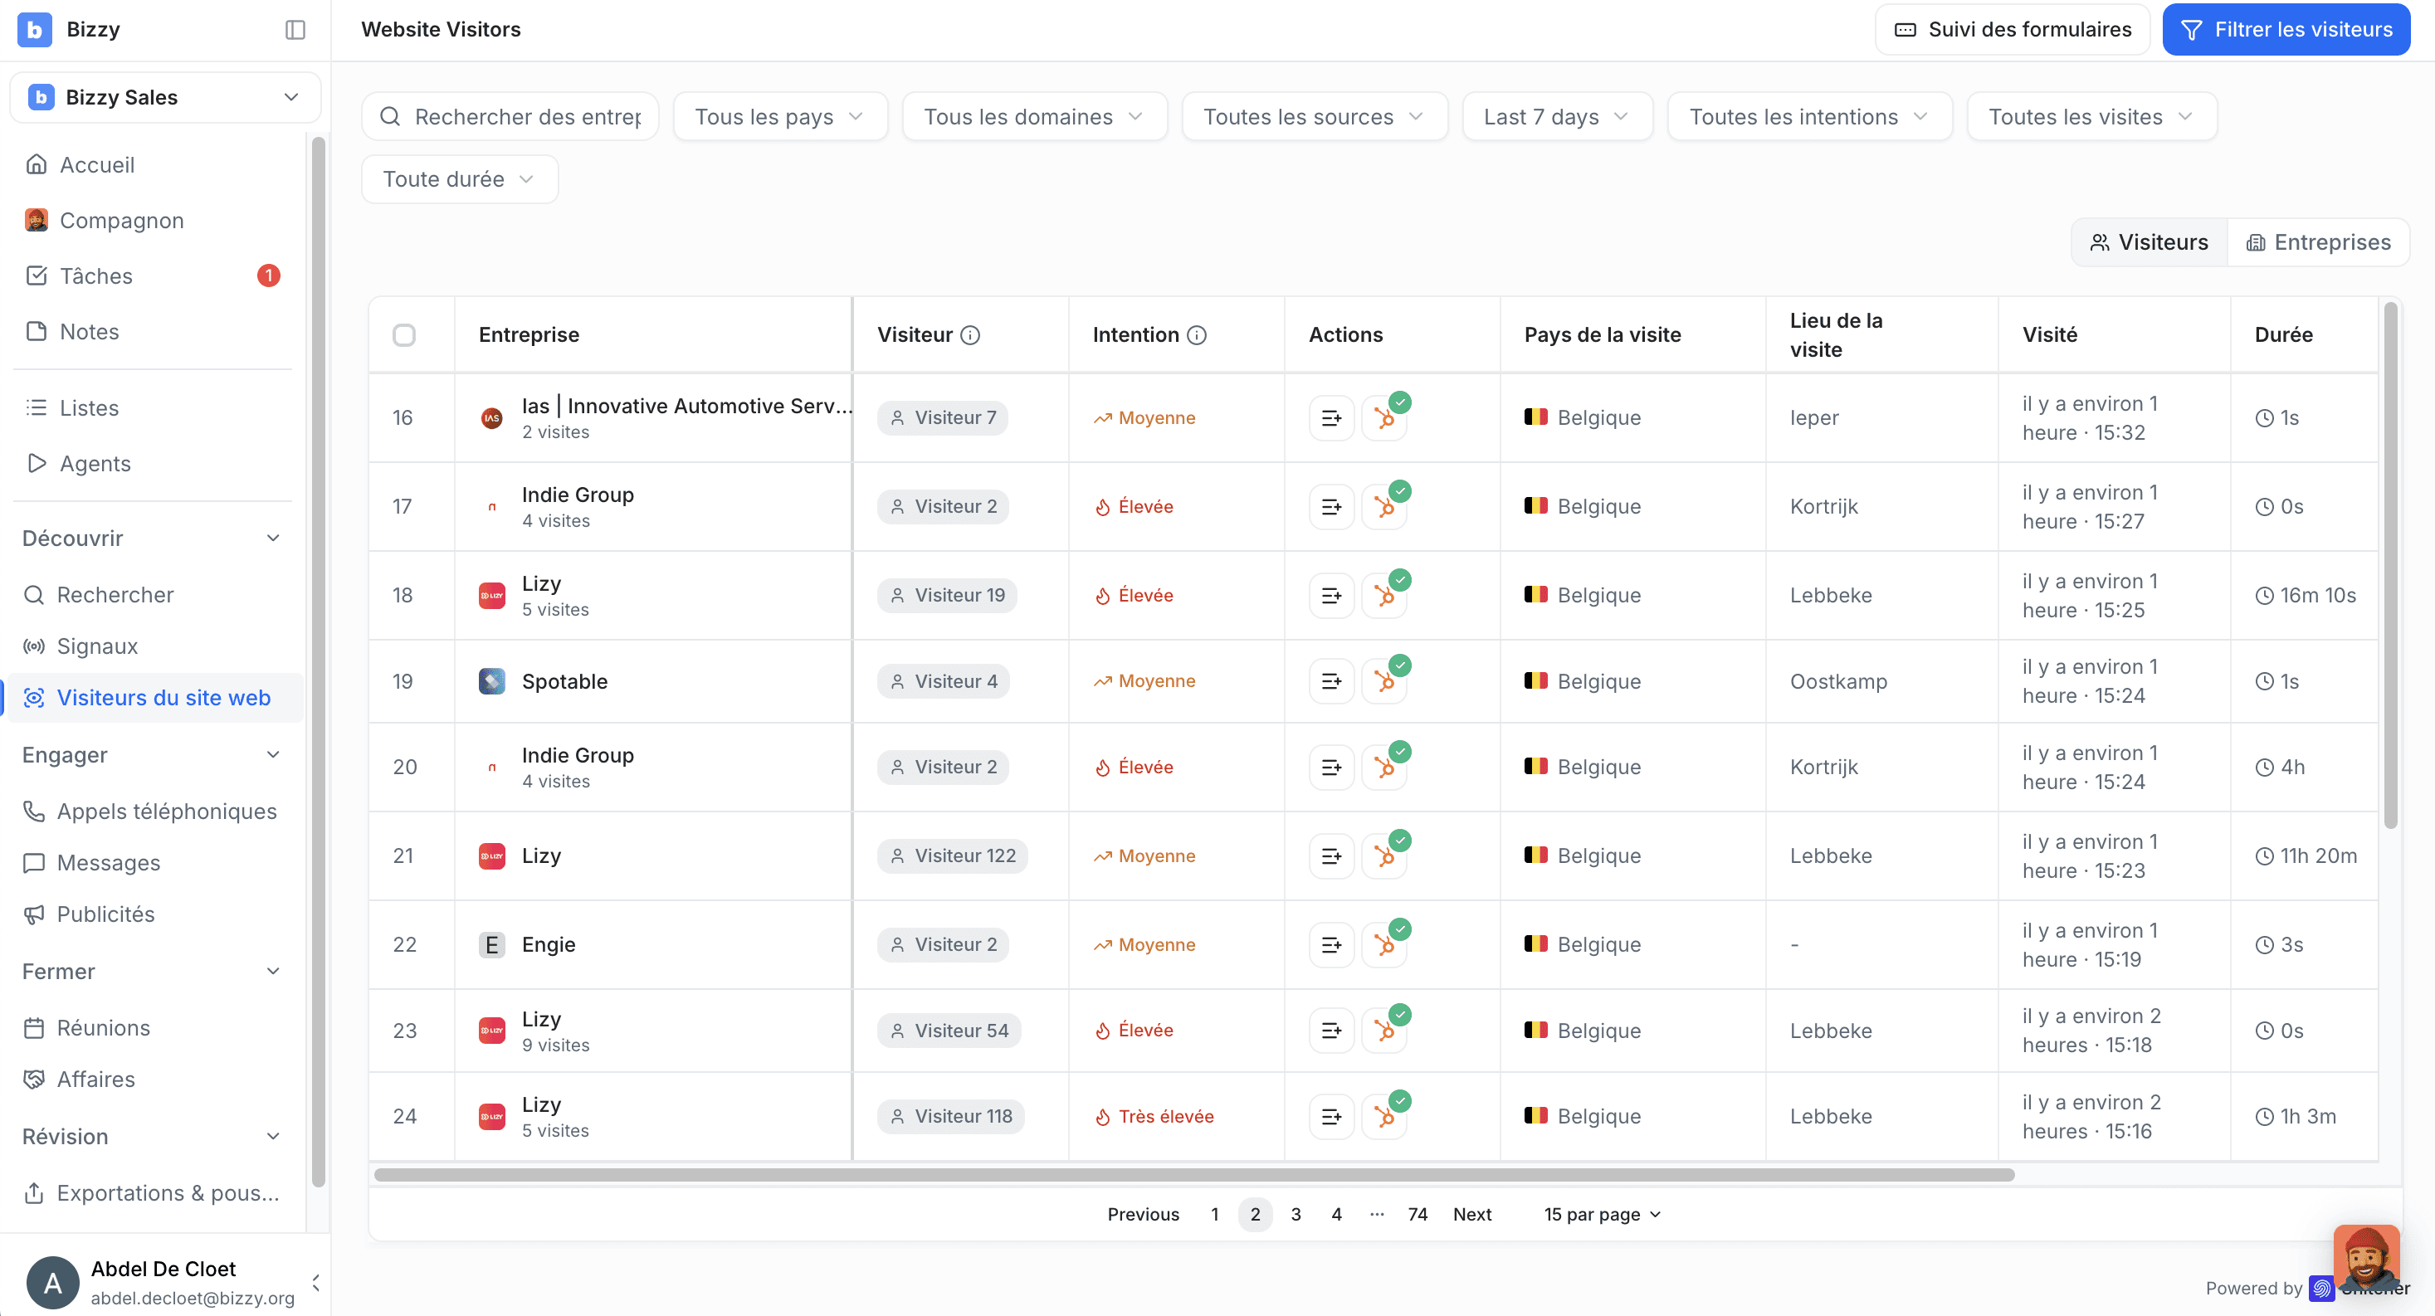
Task: Click HubSpot icon in Spotable row
Action: point(1385,681)
